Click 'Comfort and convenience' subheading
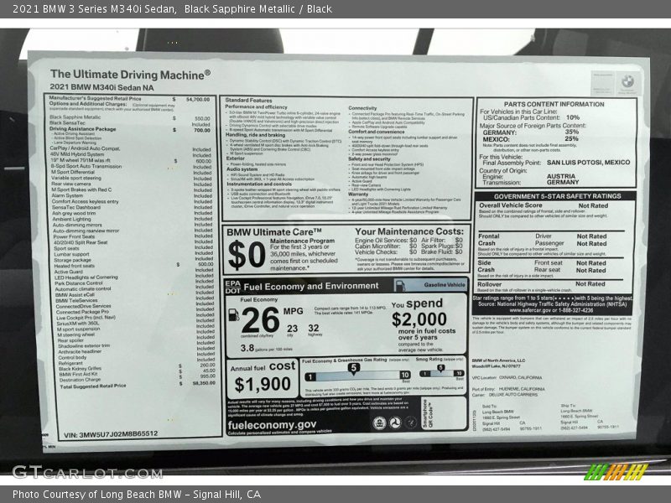 point(376,132)
